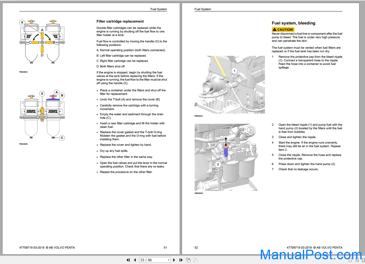Image resolution: width=365 pixels, height=264 pixels.
Task: Click step 3 'Close and tighten the nipple.'
Action: click(297, 137)
